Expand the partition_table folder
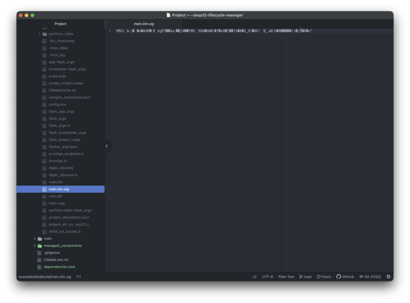Viewport: 410px width, 303px height. click(40, 34)
